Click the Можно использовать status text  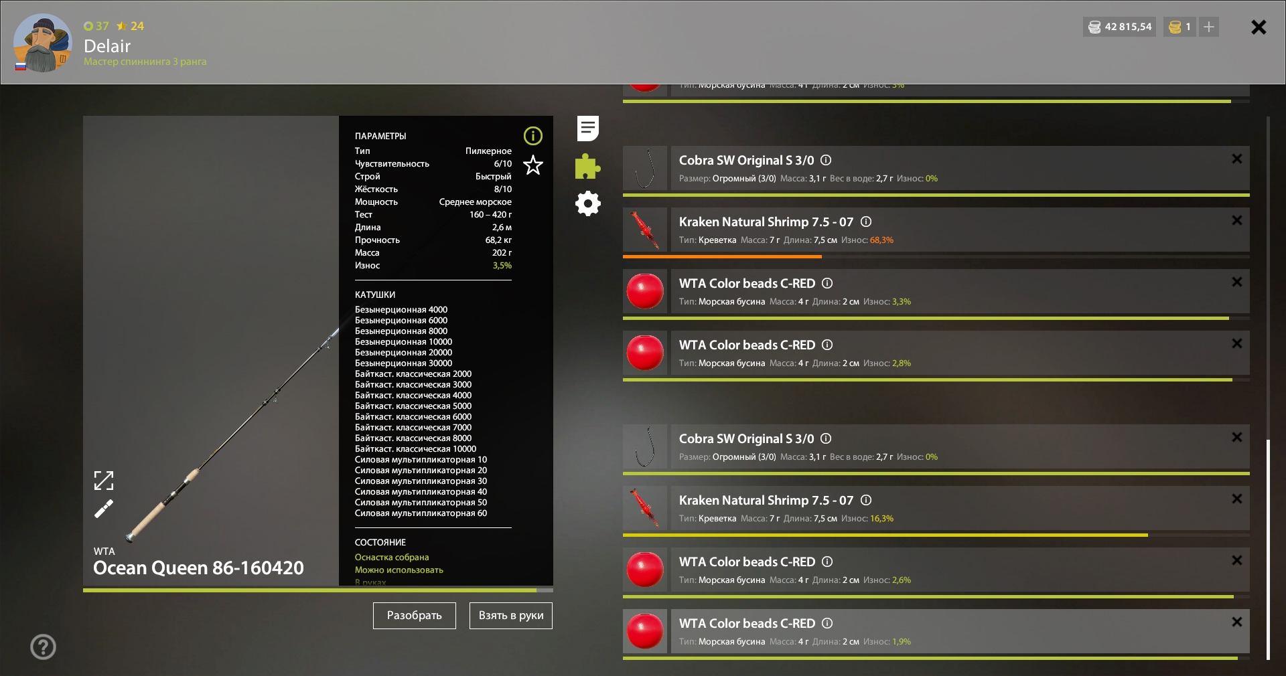click(399, 570)
